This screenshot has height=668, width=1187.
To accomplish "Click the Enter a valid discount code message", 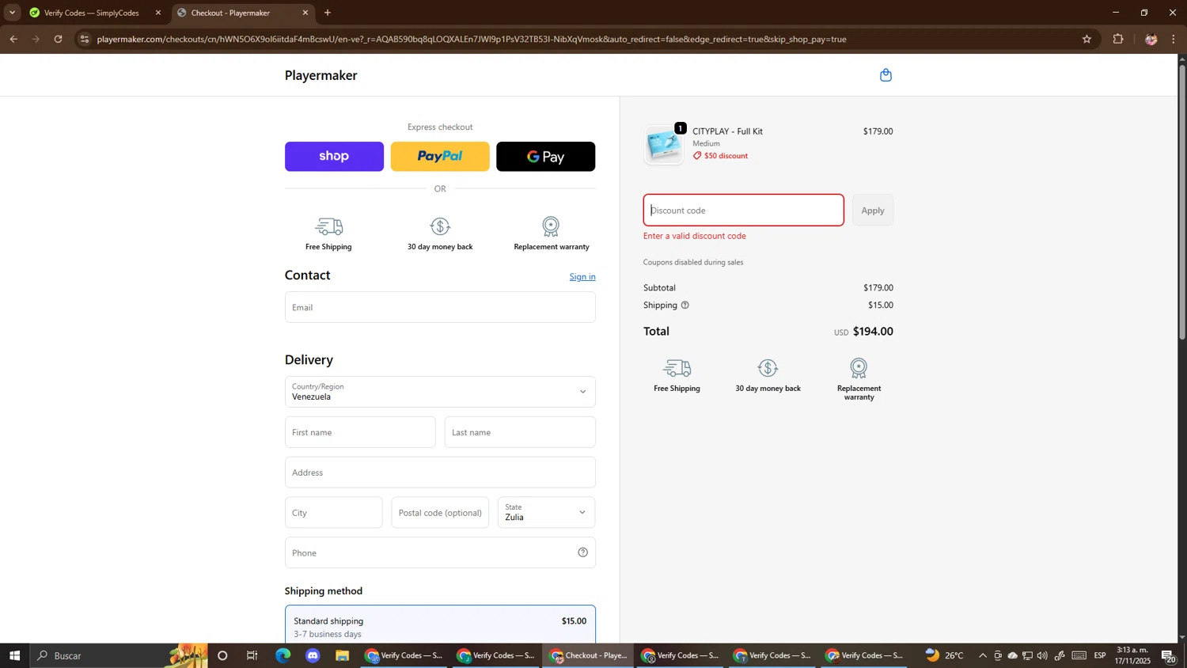I will click(x=695, y=236).
